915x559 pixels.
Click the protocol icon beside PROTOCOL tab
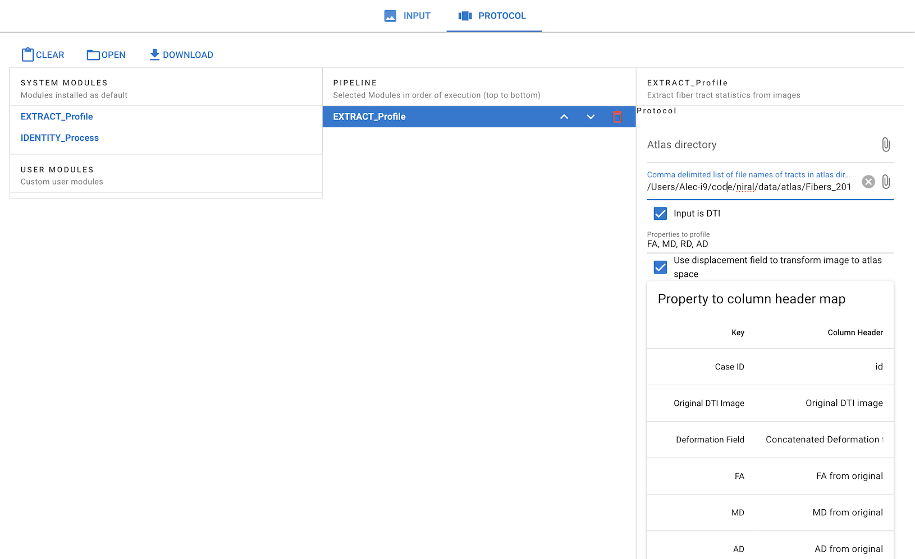(x=465, y=16)
